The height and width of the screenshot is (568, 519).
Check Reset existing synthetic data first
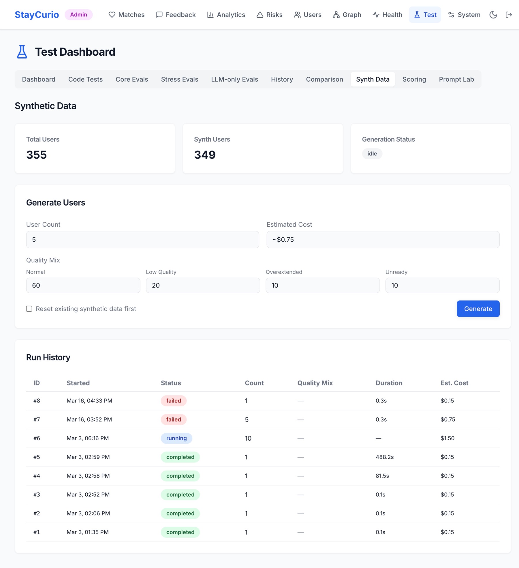29,309
